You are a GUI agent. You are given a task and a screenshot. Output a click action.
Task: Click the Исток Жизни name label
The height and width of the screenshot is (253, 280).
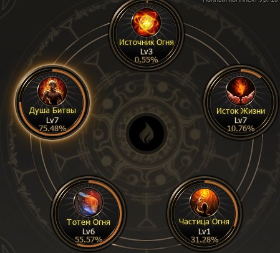coord(241,111)
